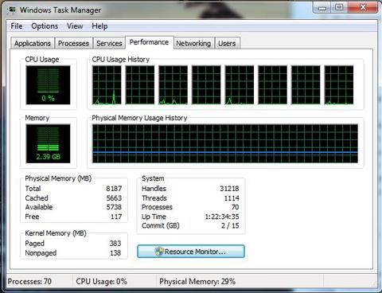The image size is (382, 293).
Task: Close the Windows Task Manager window
Action: pos(362,8)
